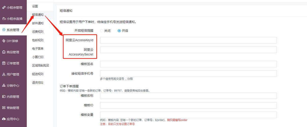Open 订单管理 menu entry
307x127 pixels.
click(x=13, y=63)
